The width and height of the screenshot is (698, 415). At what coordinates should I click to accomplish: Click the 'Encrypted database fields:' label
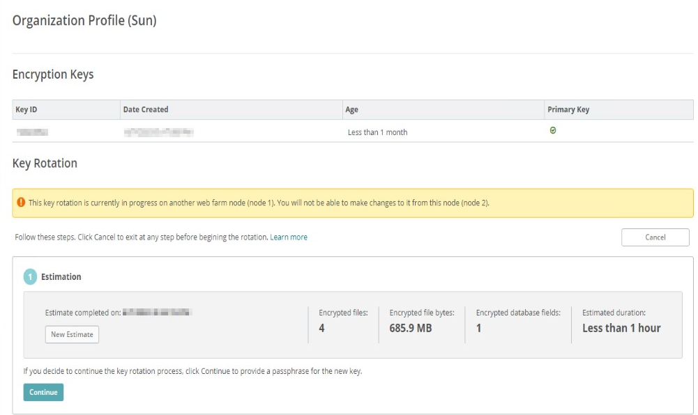[x=518, y=313]
